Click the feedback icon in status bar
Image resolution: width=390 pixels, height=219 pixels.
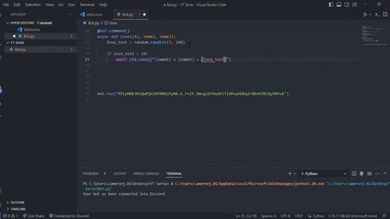tap(385, 216)
